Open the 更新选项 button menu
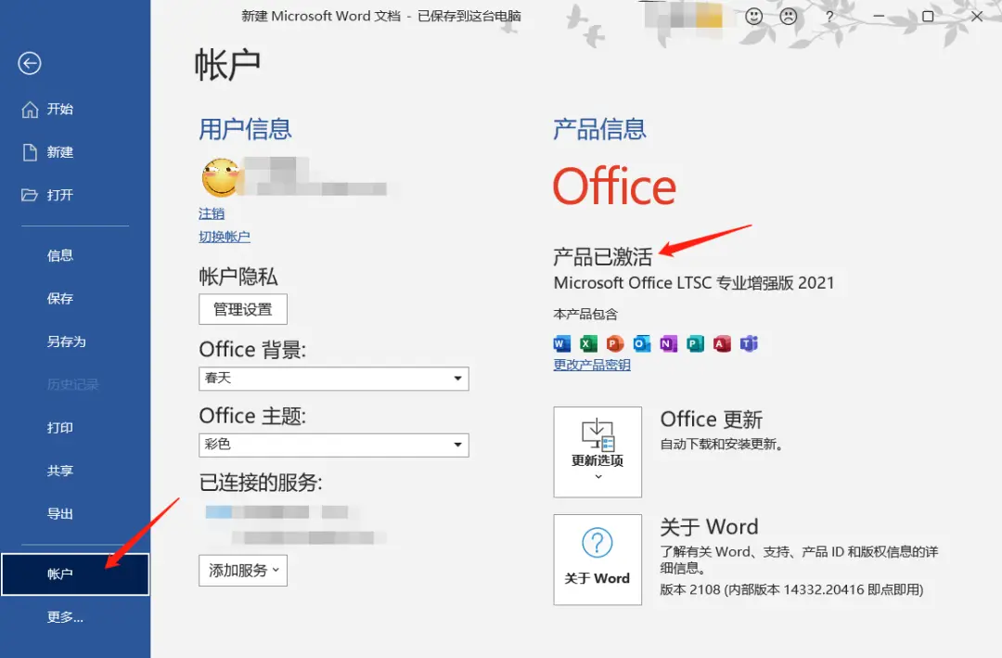The height and width of the screenshot is (658, 1002). coord(597,452)
